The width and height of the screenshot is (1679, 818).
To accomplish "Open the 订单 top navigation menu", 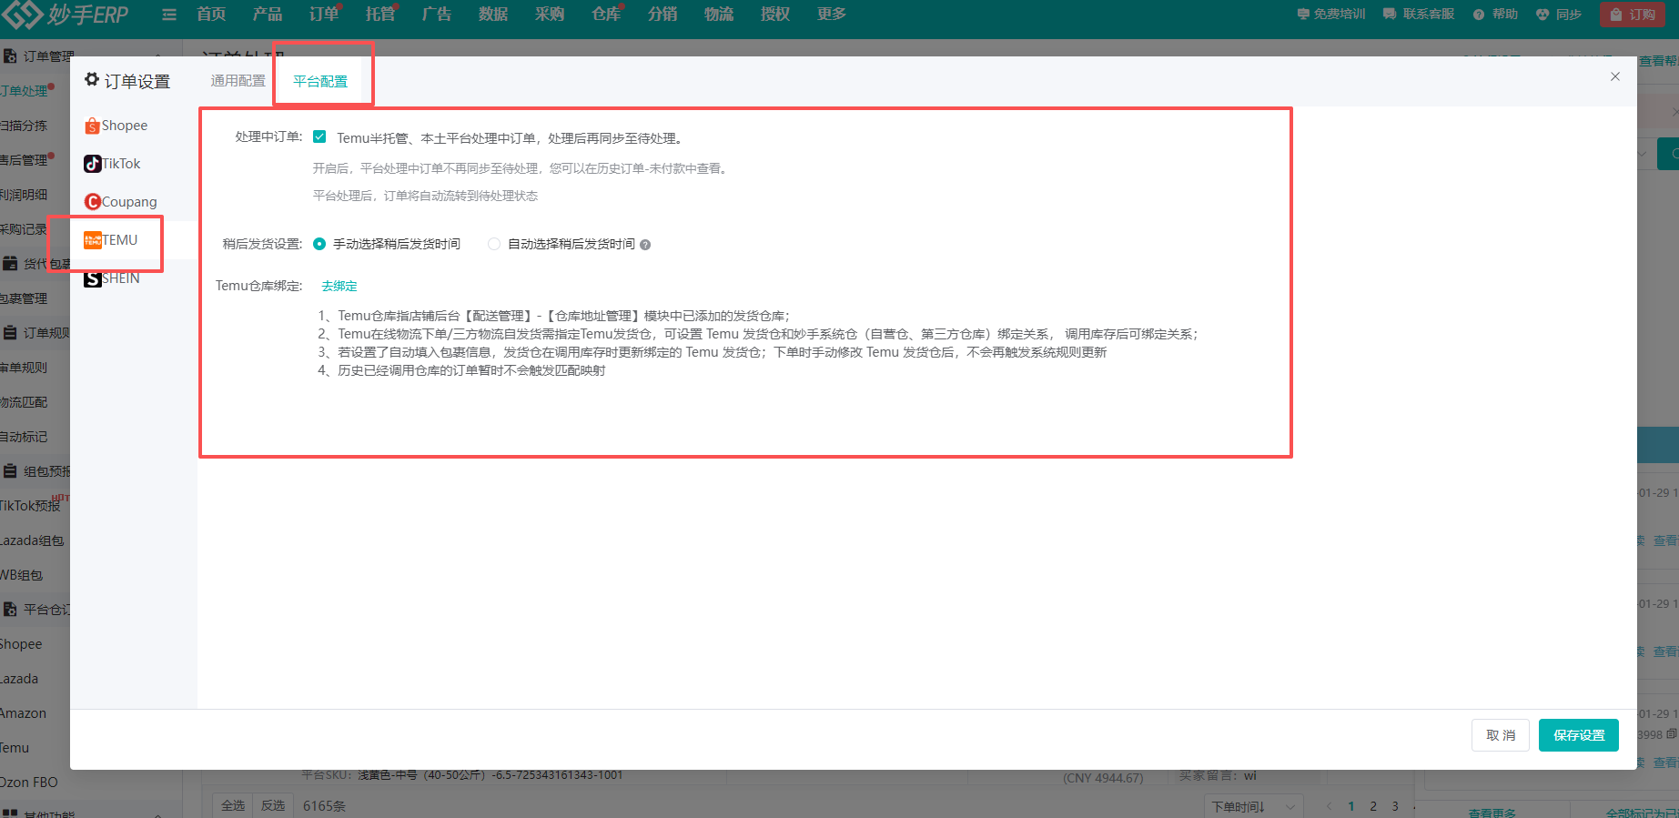I will 324,15.
